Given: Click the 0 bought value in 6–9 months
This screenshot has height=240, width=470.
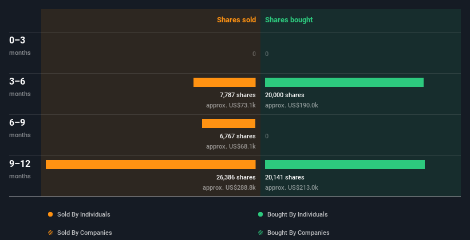Looking at the screenshot, I should pyautogui.click(x=267, y=136).
